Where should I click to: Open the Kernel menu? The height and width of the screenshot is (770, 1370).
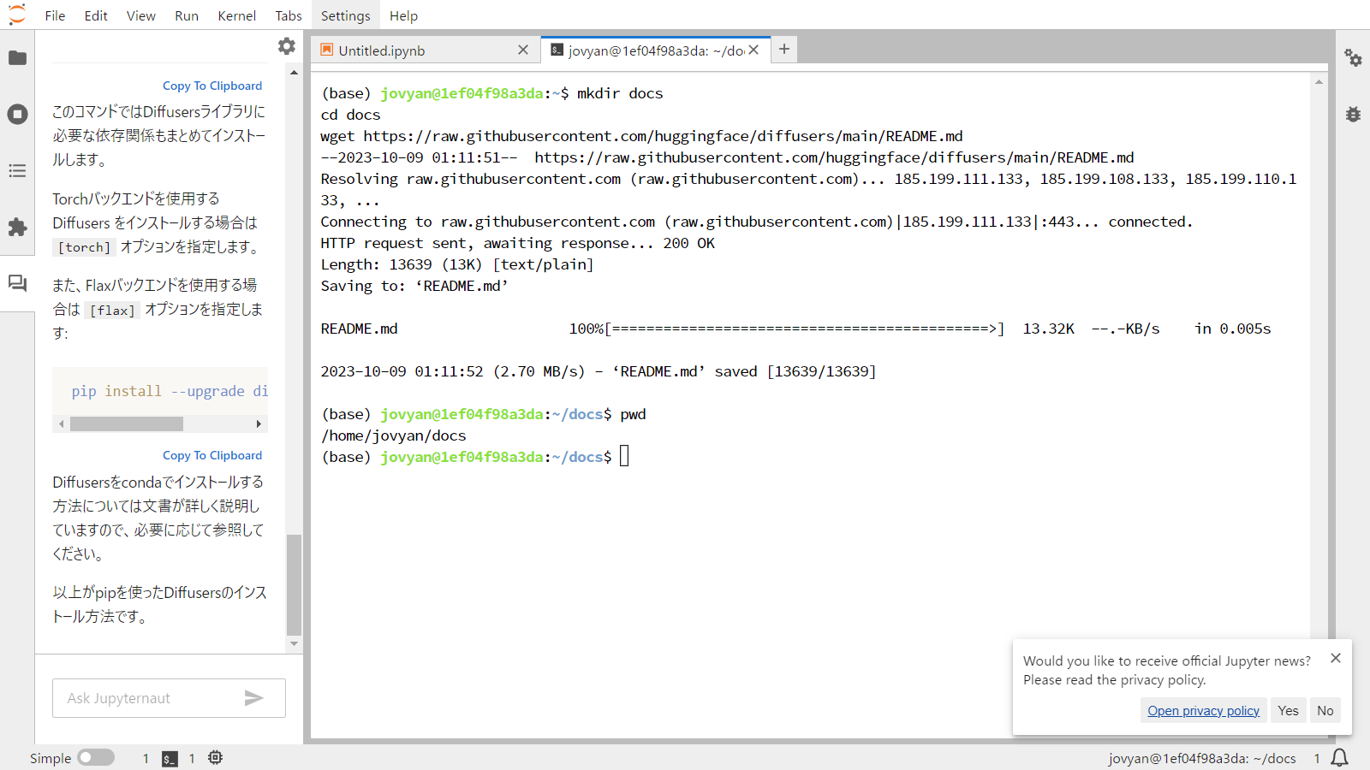(x=236, y=15)
